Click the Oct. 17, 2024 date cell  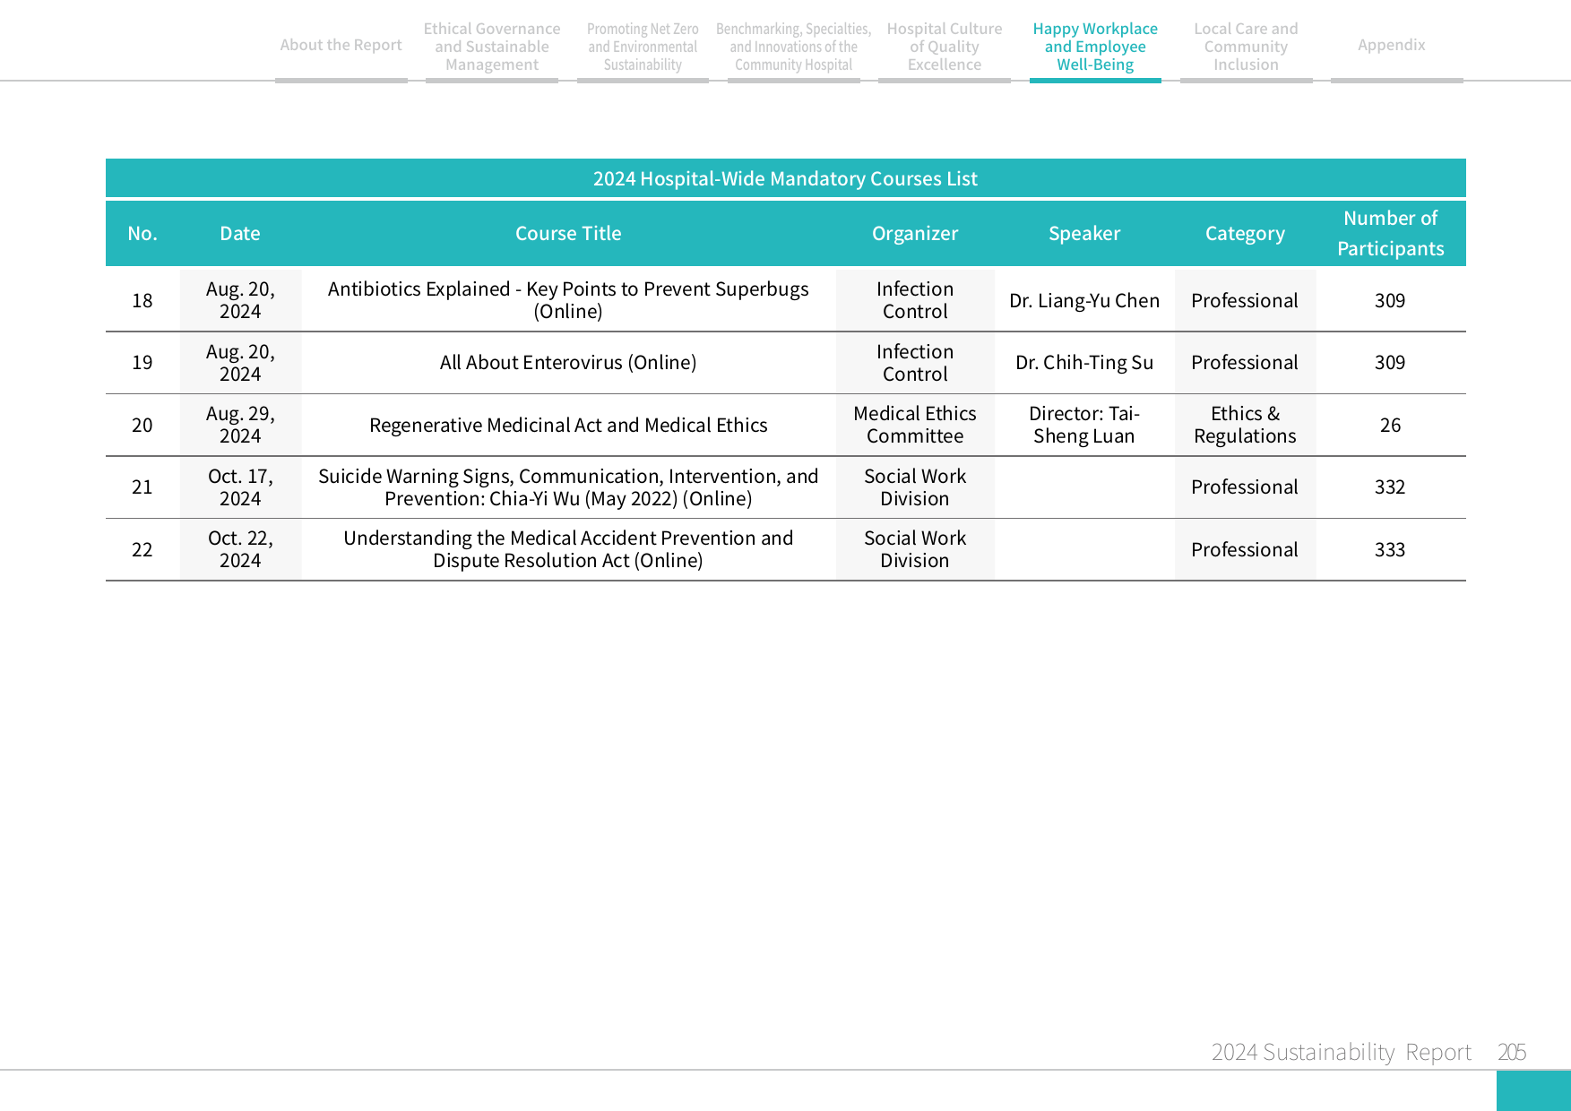coord(240,487)
